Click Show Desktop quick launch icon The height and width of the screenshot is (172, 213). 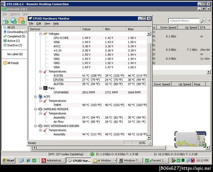point(22,161)
